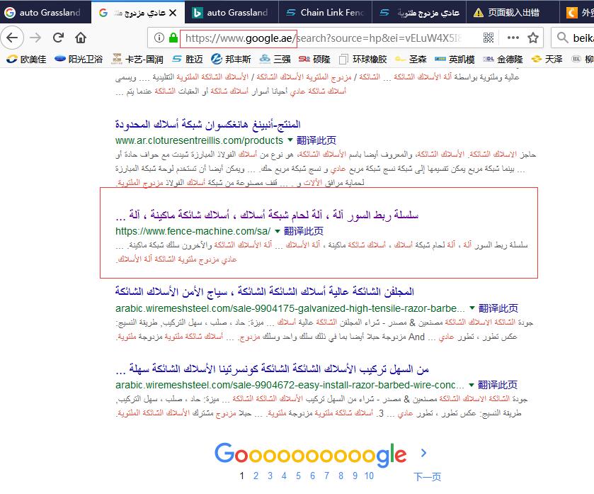Click the green padlock security icon
Screen dimensions: 594x494
point(173,38)
